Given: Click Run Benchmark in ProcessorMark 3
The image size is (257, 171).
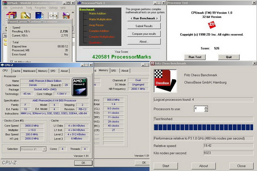Looking at the screenshot, I should 144,18.
